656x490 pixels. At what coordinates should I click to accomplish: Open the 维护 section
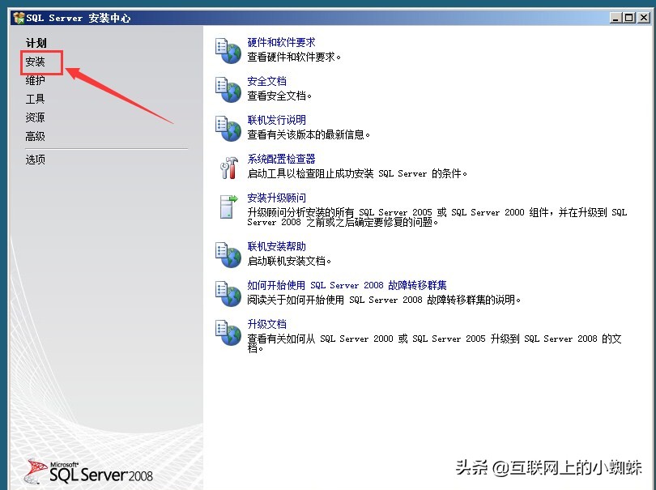tap(36, 80)
